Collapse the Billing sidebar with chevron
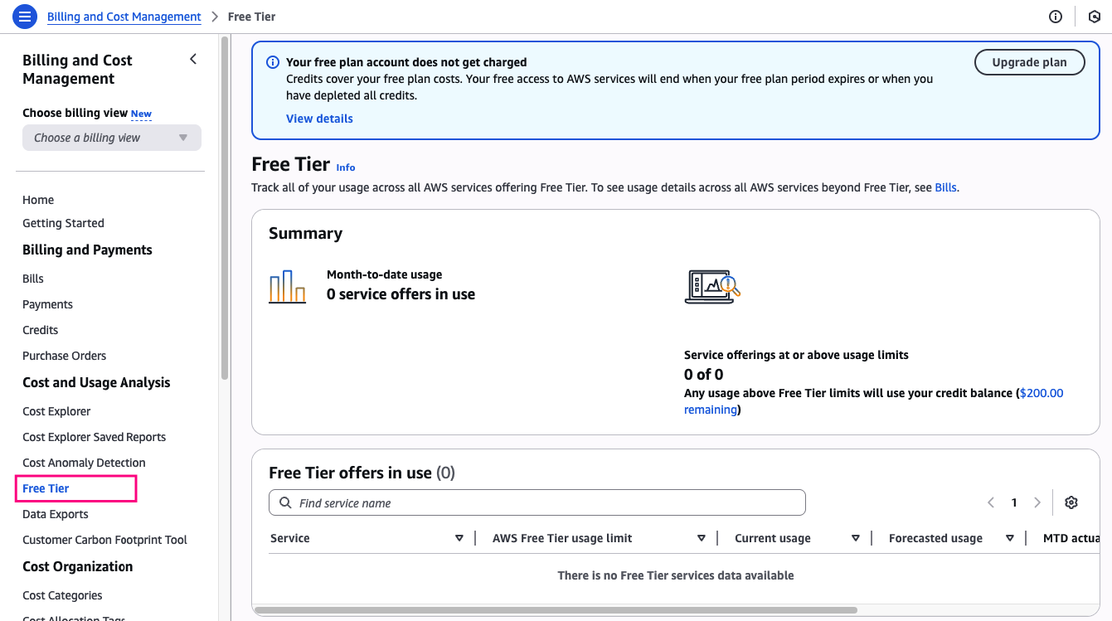The width and height of the screenshot is (1112, 621). (x=193, y=59)
